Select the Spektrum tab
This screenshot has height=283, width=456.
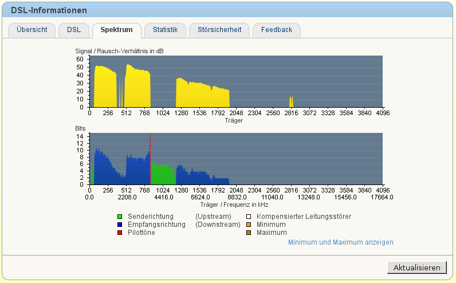click(117, 30)
